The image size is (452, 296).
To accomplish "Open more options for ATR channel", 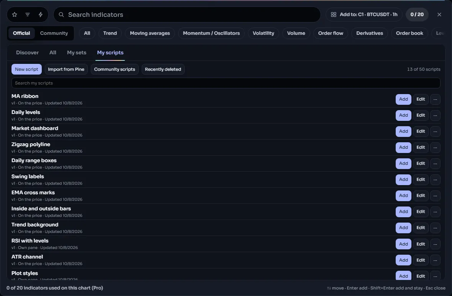I will (435, 260).
